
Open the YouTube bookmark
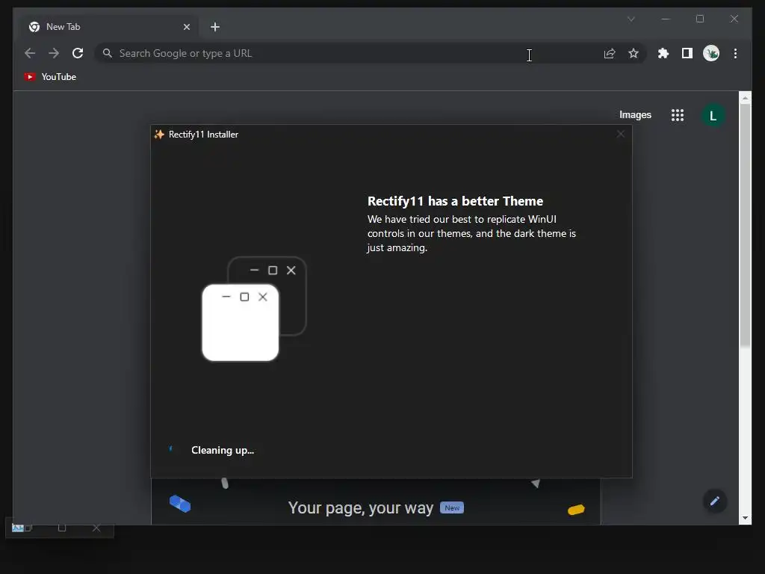(x=50, y=77)
